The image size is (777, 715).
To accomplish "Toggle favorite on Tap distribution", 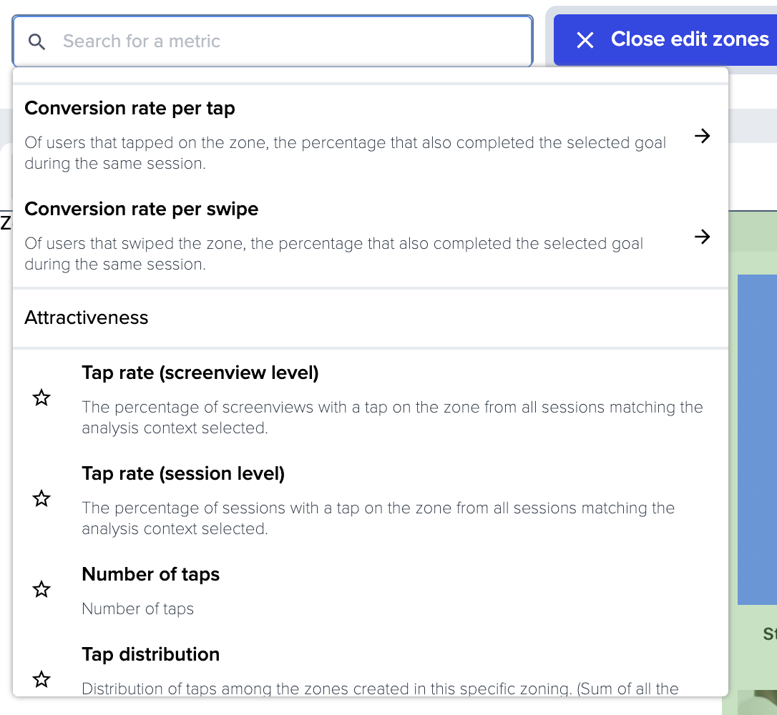I will [x=41, y=679].
